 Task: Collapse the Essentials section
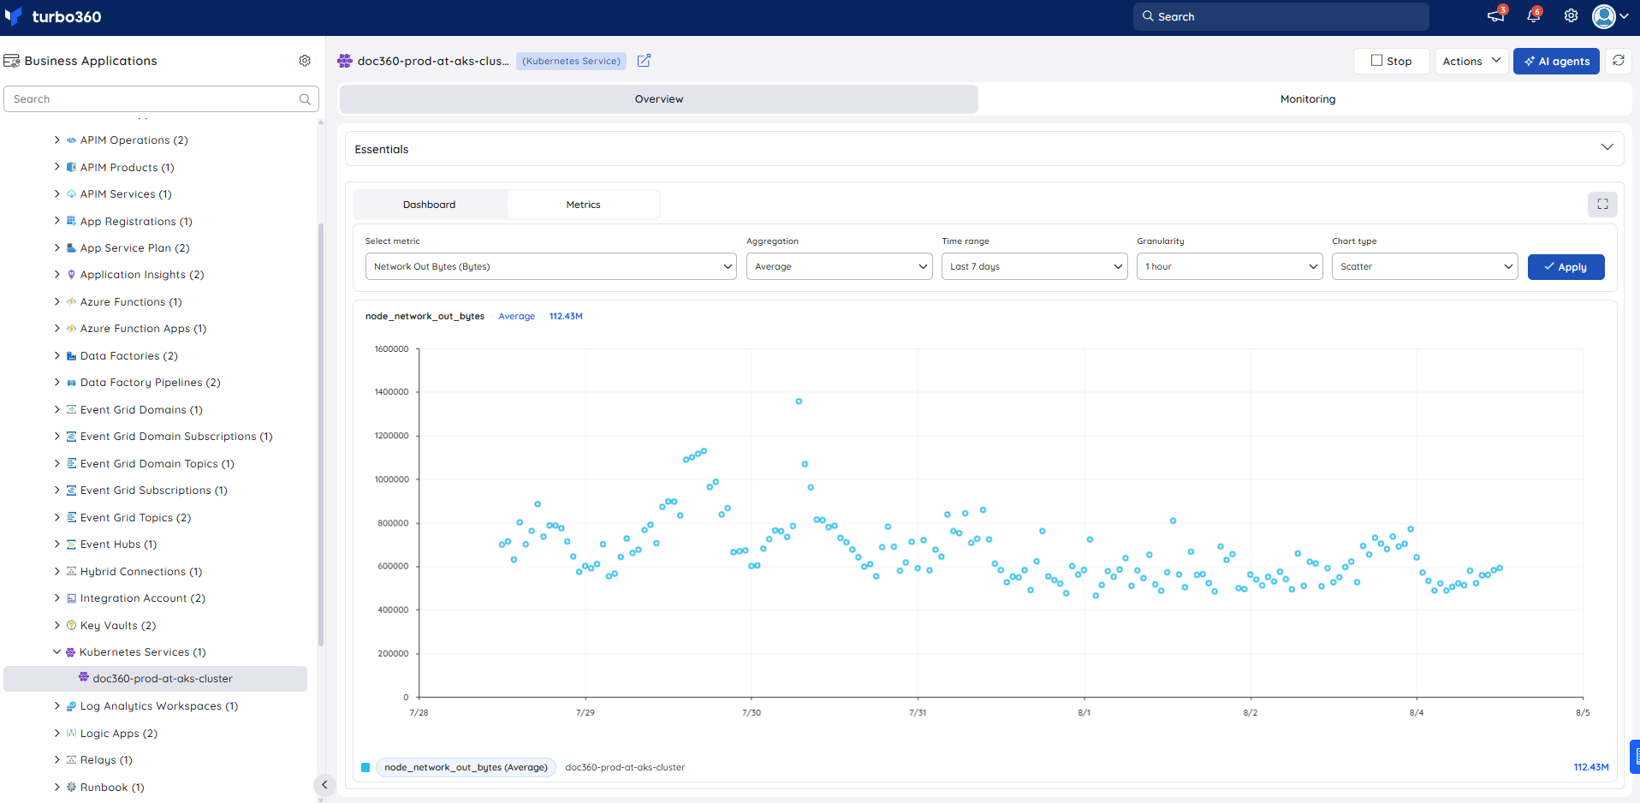[1607, 147]
